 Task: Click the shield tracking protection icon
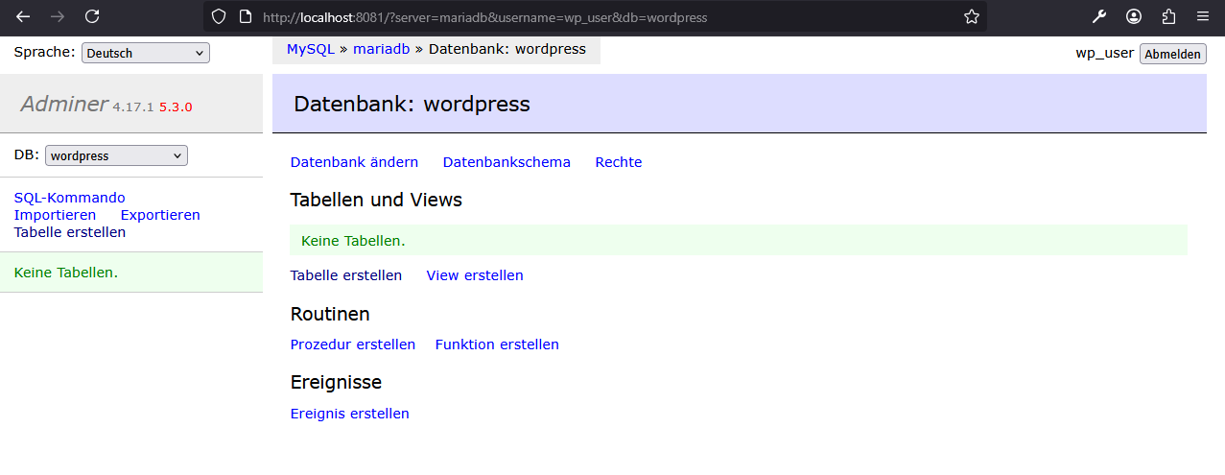pos(219,16)
